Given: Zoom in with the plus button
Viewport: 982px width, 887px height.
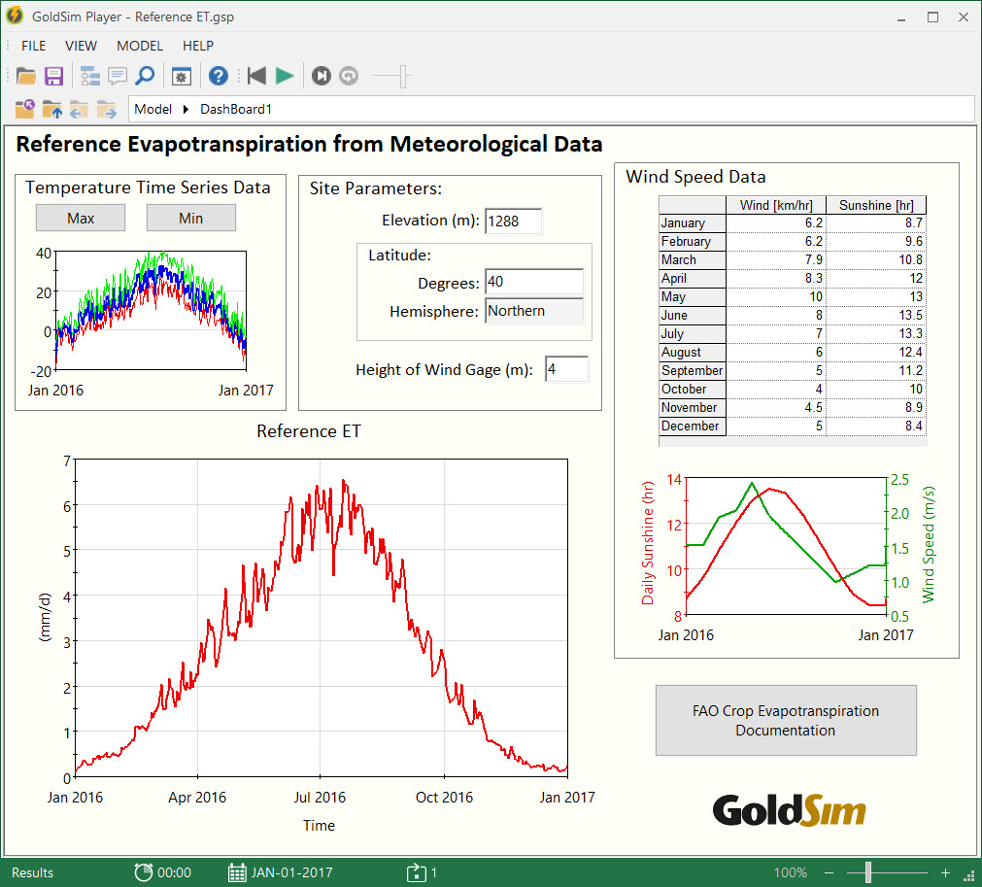Looking at the screenshot, I should (946, 872).
